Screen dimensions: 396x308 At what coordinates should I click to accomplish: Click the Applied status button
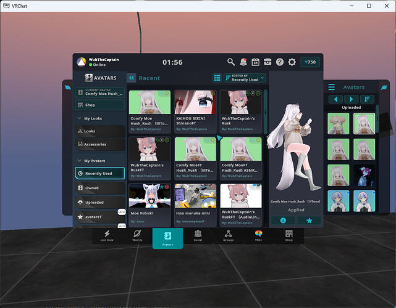pos(296,210)
